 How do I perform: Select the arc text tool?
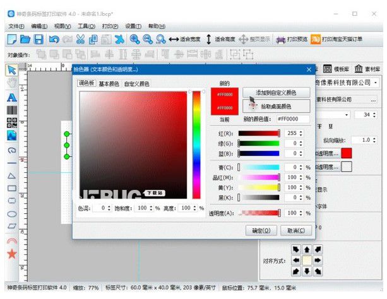coord(12,241)
